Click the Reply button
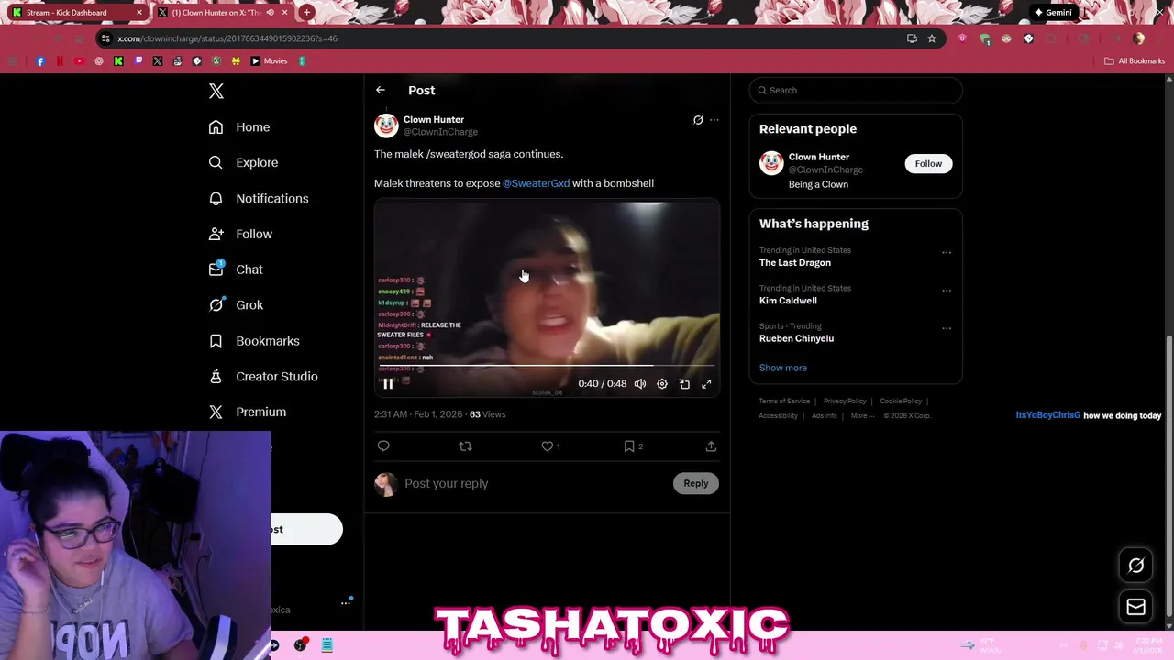Image resolution: width=1174 pixels, height=660 pixels. [x=696, y=483]
